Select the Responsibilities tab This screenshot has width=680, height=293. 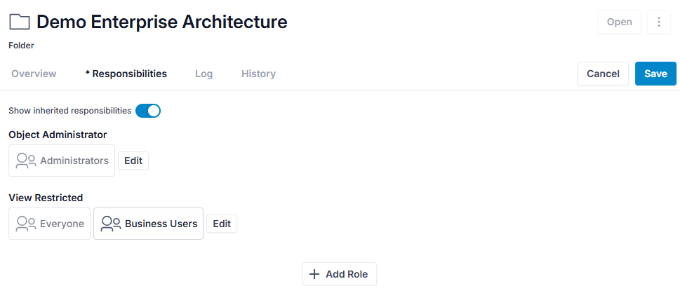point(126,74)
